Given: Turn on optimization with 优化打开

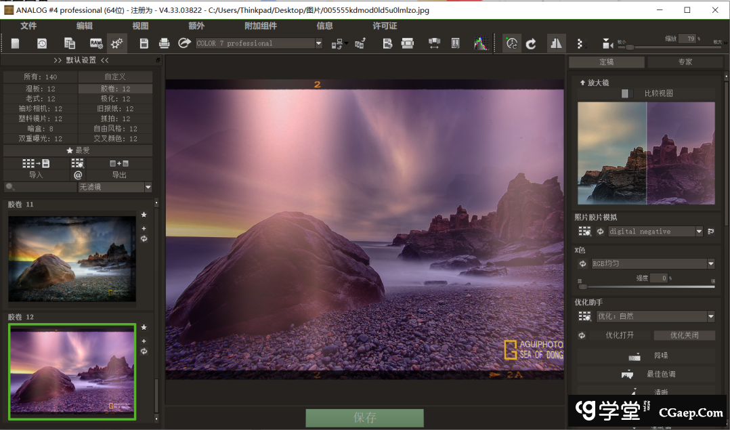Looking at the screenshot, I should pyautogui.click(x=619, y=335).
